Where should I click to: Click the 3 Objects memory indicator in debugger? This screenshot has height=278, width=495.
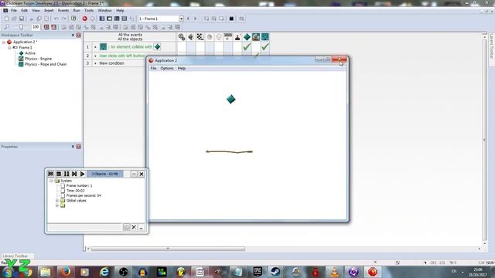tap(105, 174)
